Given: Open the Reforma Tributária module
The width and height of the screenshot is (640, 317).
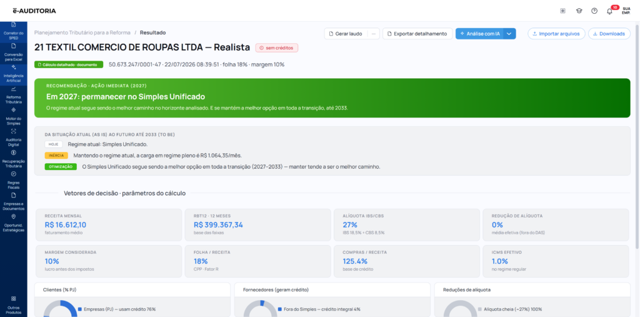Looking at the screenshot, I should tap(14, 95).
